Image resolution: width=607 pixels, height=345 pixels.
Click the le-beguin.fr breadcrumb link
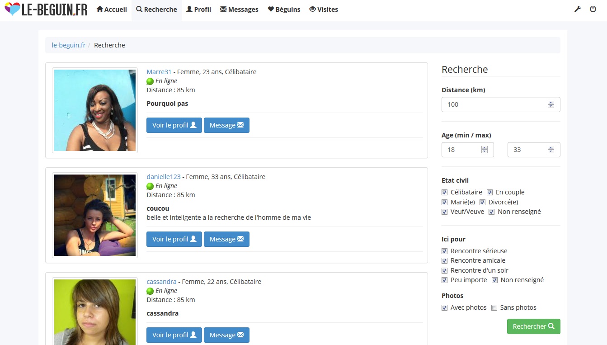pos(69,45)
